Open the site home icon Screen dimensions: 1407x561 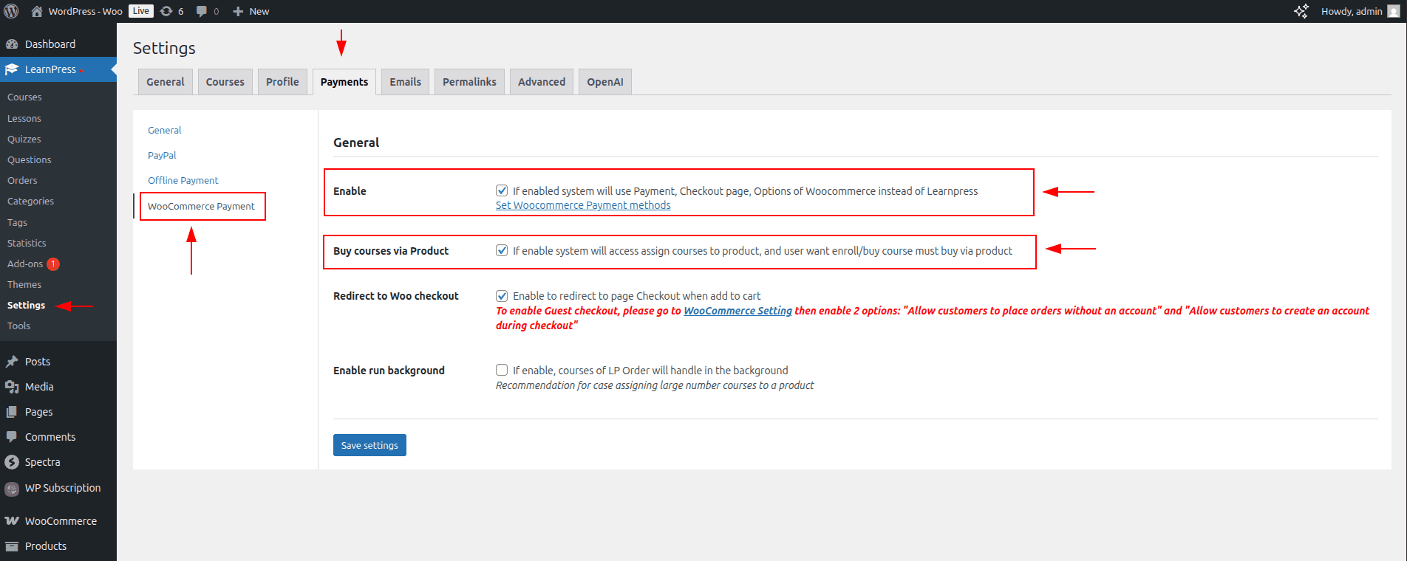coord(37,11)
